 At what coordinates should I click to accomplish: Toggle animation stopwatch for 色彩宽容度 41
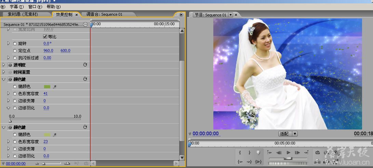coord(15,94)
